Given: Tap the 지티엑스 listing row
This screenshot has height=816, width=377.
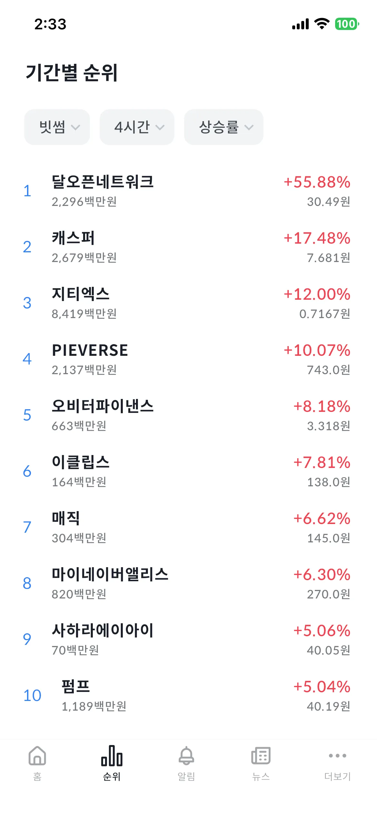Looking at the screenshot, I should [81, 294].
